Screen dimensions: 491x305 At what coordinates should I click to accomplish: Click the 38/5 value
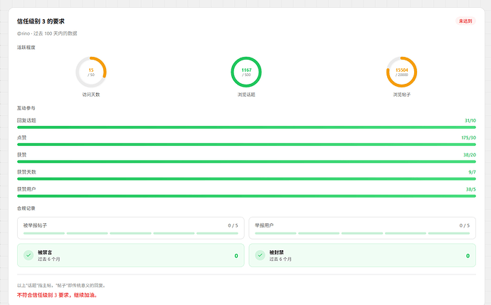pyautogui.click(x=471, y=189)
